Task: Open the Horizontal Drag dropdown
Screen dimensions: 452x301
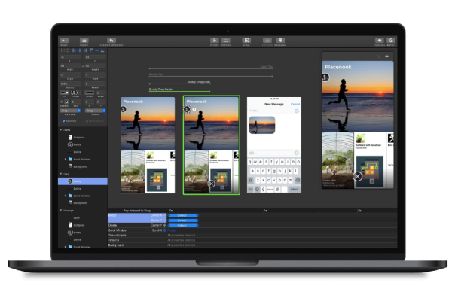Action: point(70,111)
